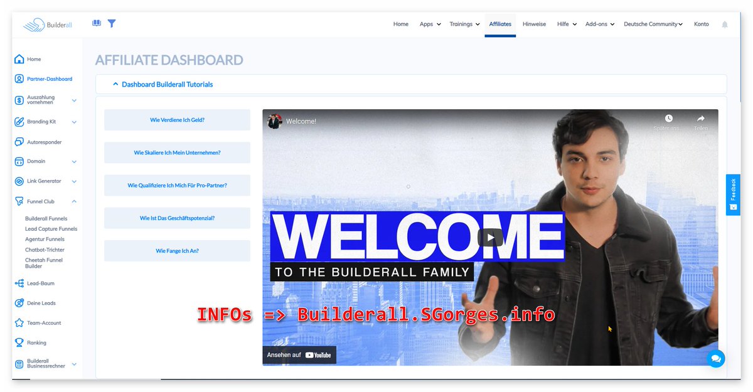Viewport: 753px width, 392px height.
Task: Click the Welcome! video title
Action: click(x=301, y=121)
